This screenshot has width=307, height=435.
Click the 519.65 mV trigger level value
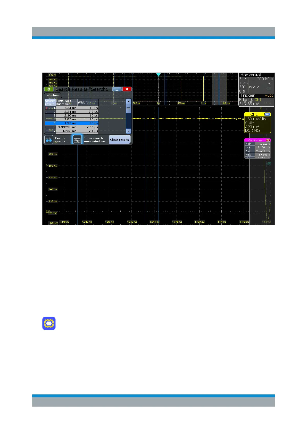249,104
